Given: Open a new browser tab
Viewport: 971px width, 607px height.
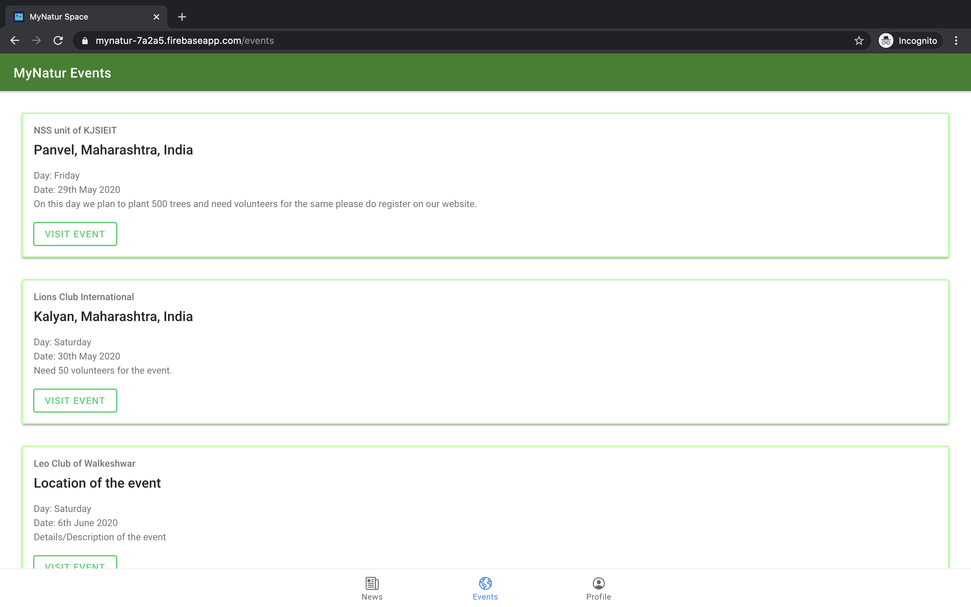Looking at the screenshot, I should tap(182, 17).
